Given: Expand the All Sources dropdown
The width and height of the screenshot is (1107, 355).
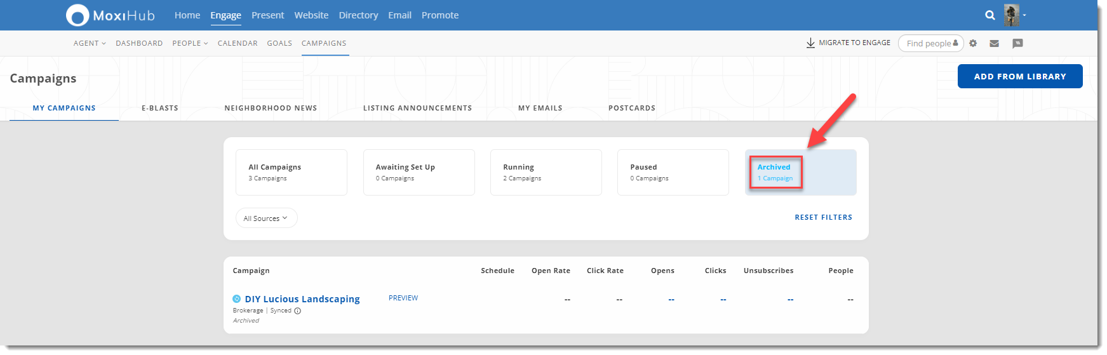Looking at the screenshot, I should (266, 218).
